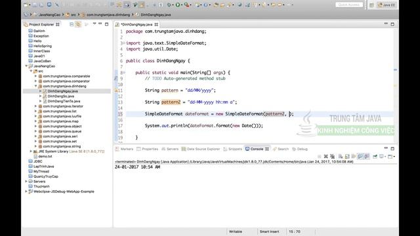Select the JDBC project
This screenshot has height=236, width=420.
(37, 161)
